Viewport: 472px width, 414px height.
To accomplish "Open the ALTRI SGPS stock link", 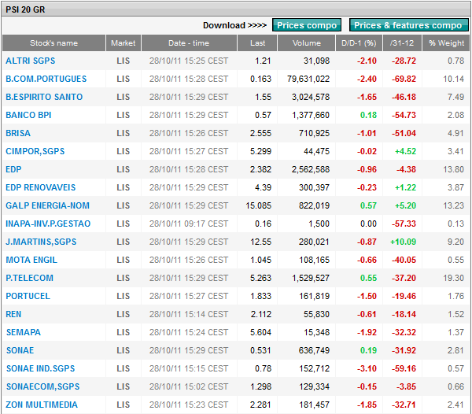I will point(31,61).
